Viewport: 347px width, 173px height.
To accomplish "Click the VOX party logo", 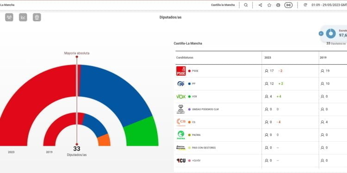I will click(x=181, y=96).
